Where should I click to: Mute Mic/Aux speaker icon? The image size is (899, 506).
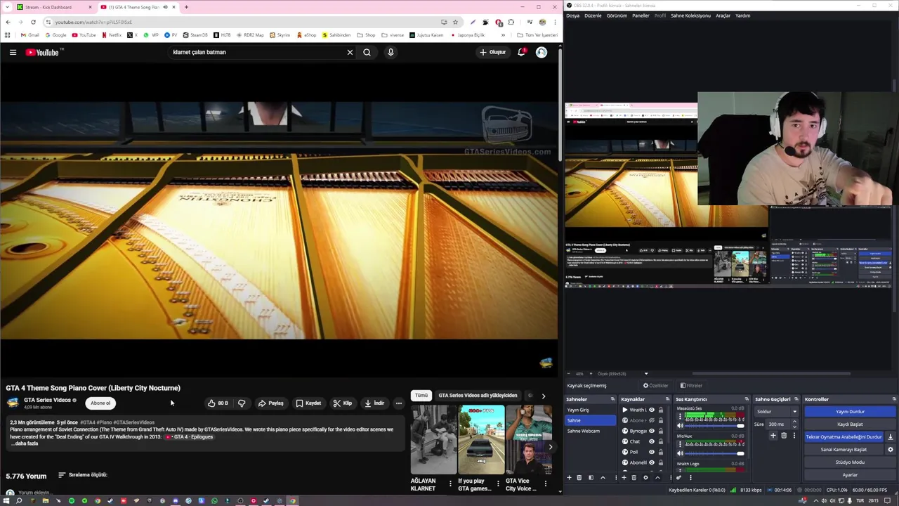[x=680, y=454]
